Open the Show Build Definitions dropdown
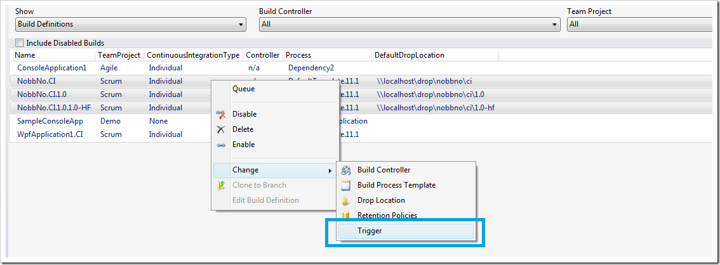 tap(131, 24)
